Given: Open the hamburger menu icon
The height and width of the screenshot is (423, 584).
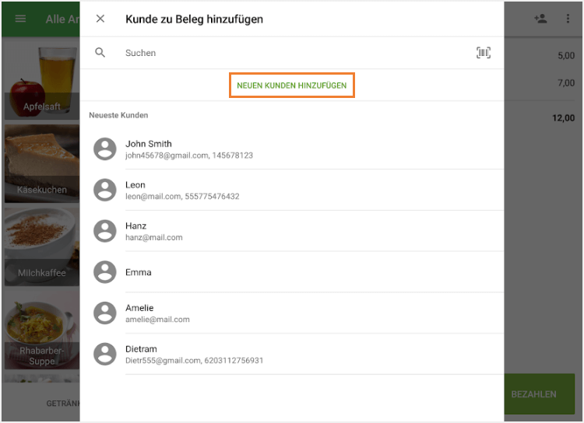Looking at the screenshot, I should click(21, 19).
